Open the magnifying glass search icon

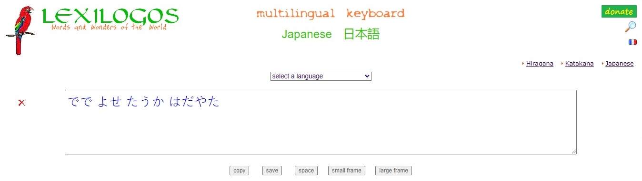630,27
